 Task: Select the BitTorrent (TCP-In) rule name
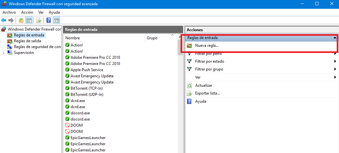pos(87,88)
